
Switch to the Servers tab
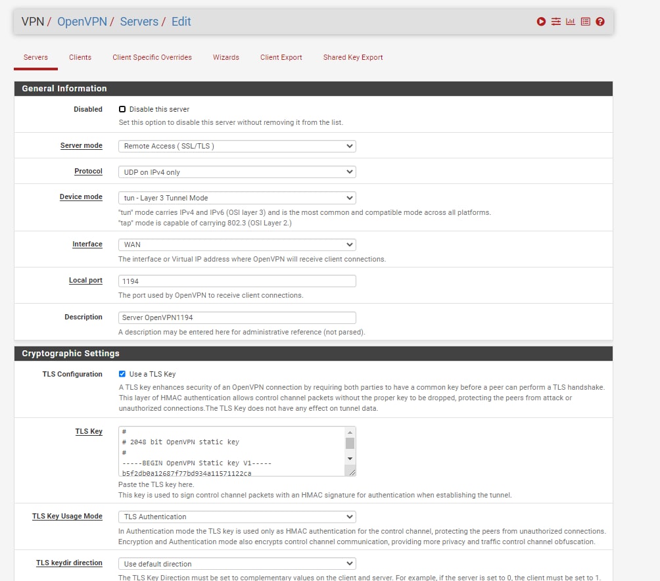[35, 57]
